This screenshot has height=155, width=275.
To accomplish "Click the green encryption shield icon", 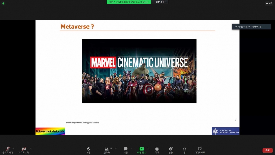I will click(x=3, y=3).
